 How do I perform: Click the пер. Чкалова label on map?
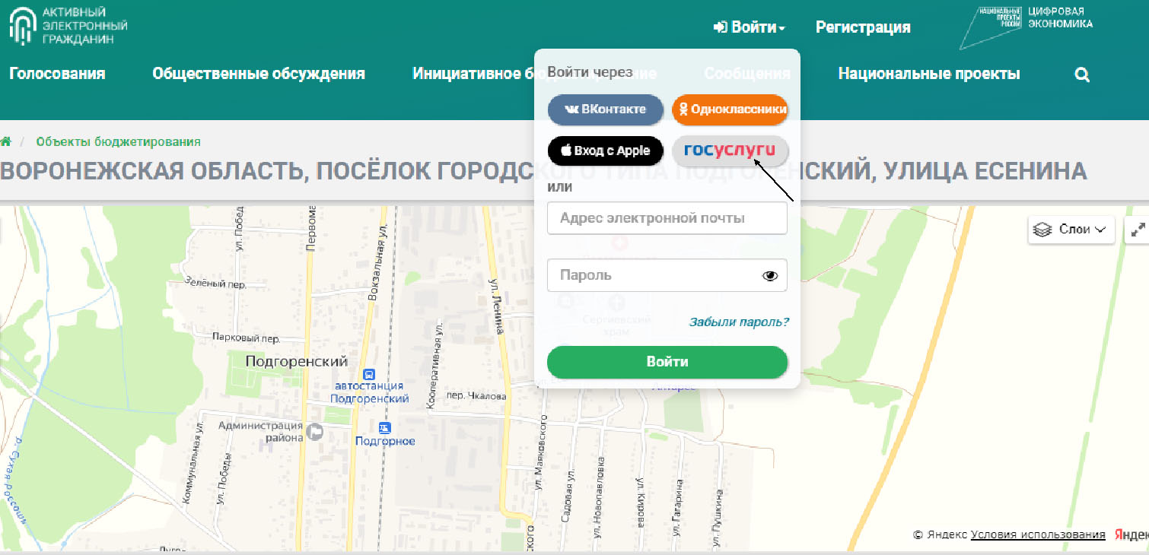pyautogui.click(x=476, y=396)
